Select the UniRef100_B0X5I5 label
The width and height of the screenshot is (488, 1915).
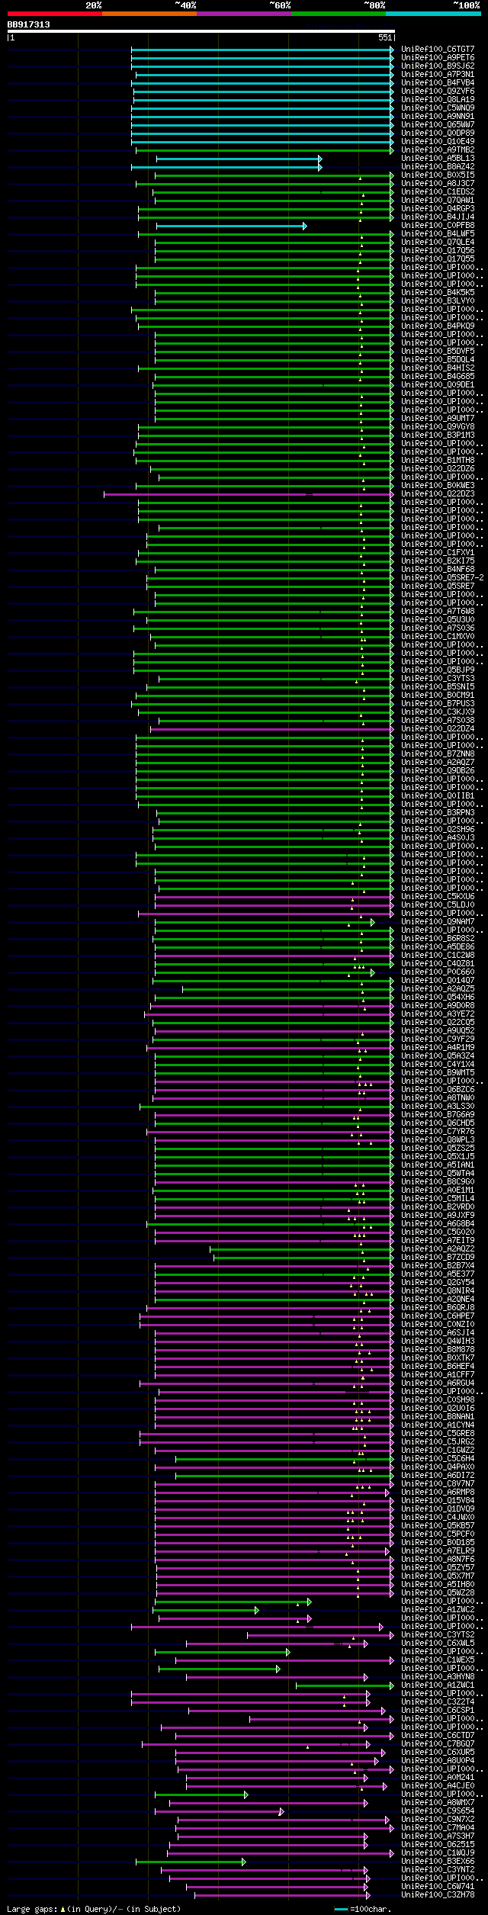[438, 175]
